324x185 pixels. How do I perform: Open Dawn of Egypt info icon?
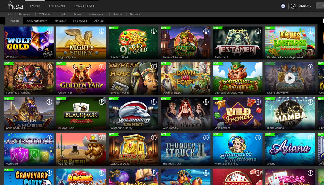206,67
